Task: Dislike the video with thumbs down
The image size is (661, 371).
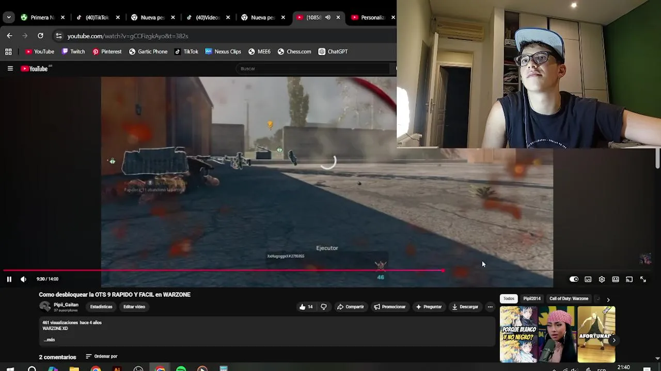Action: coord(324,307)
